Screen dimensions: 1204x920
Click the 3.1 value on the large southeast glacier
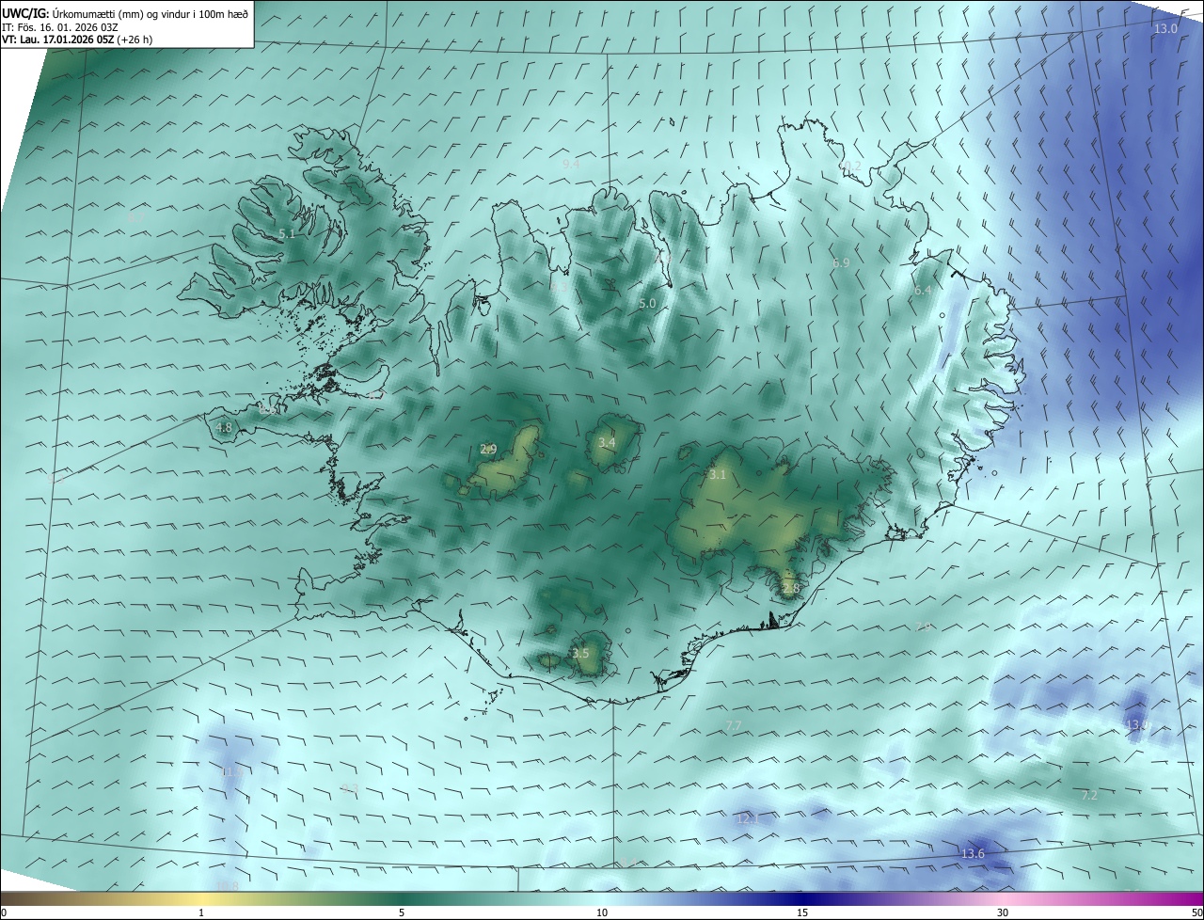[718, 474]
